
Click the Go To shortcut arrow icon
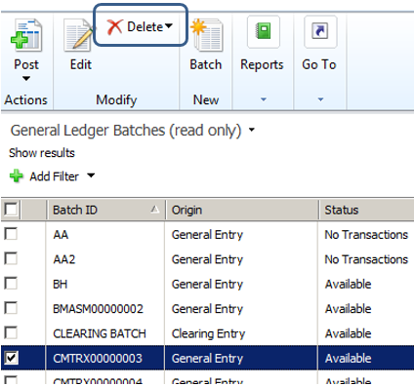(x=320, y=32)
